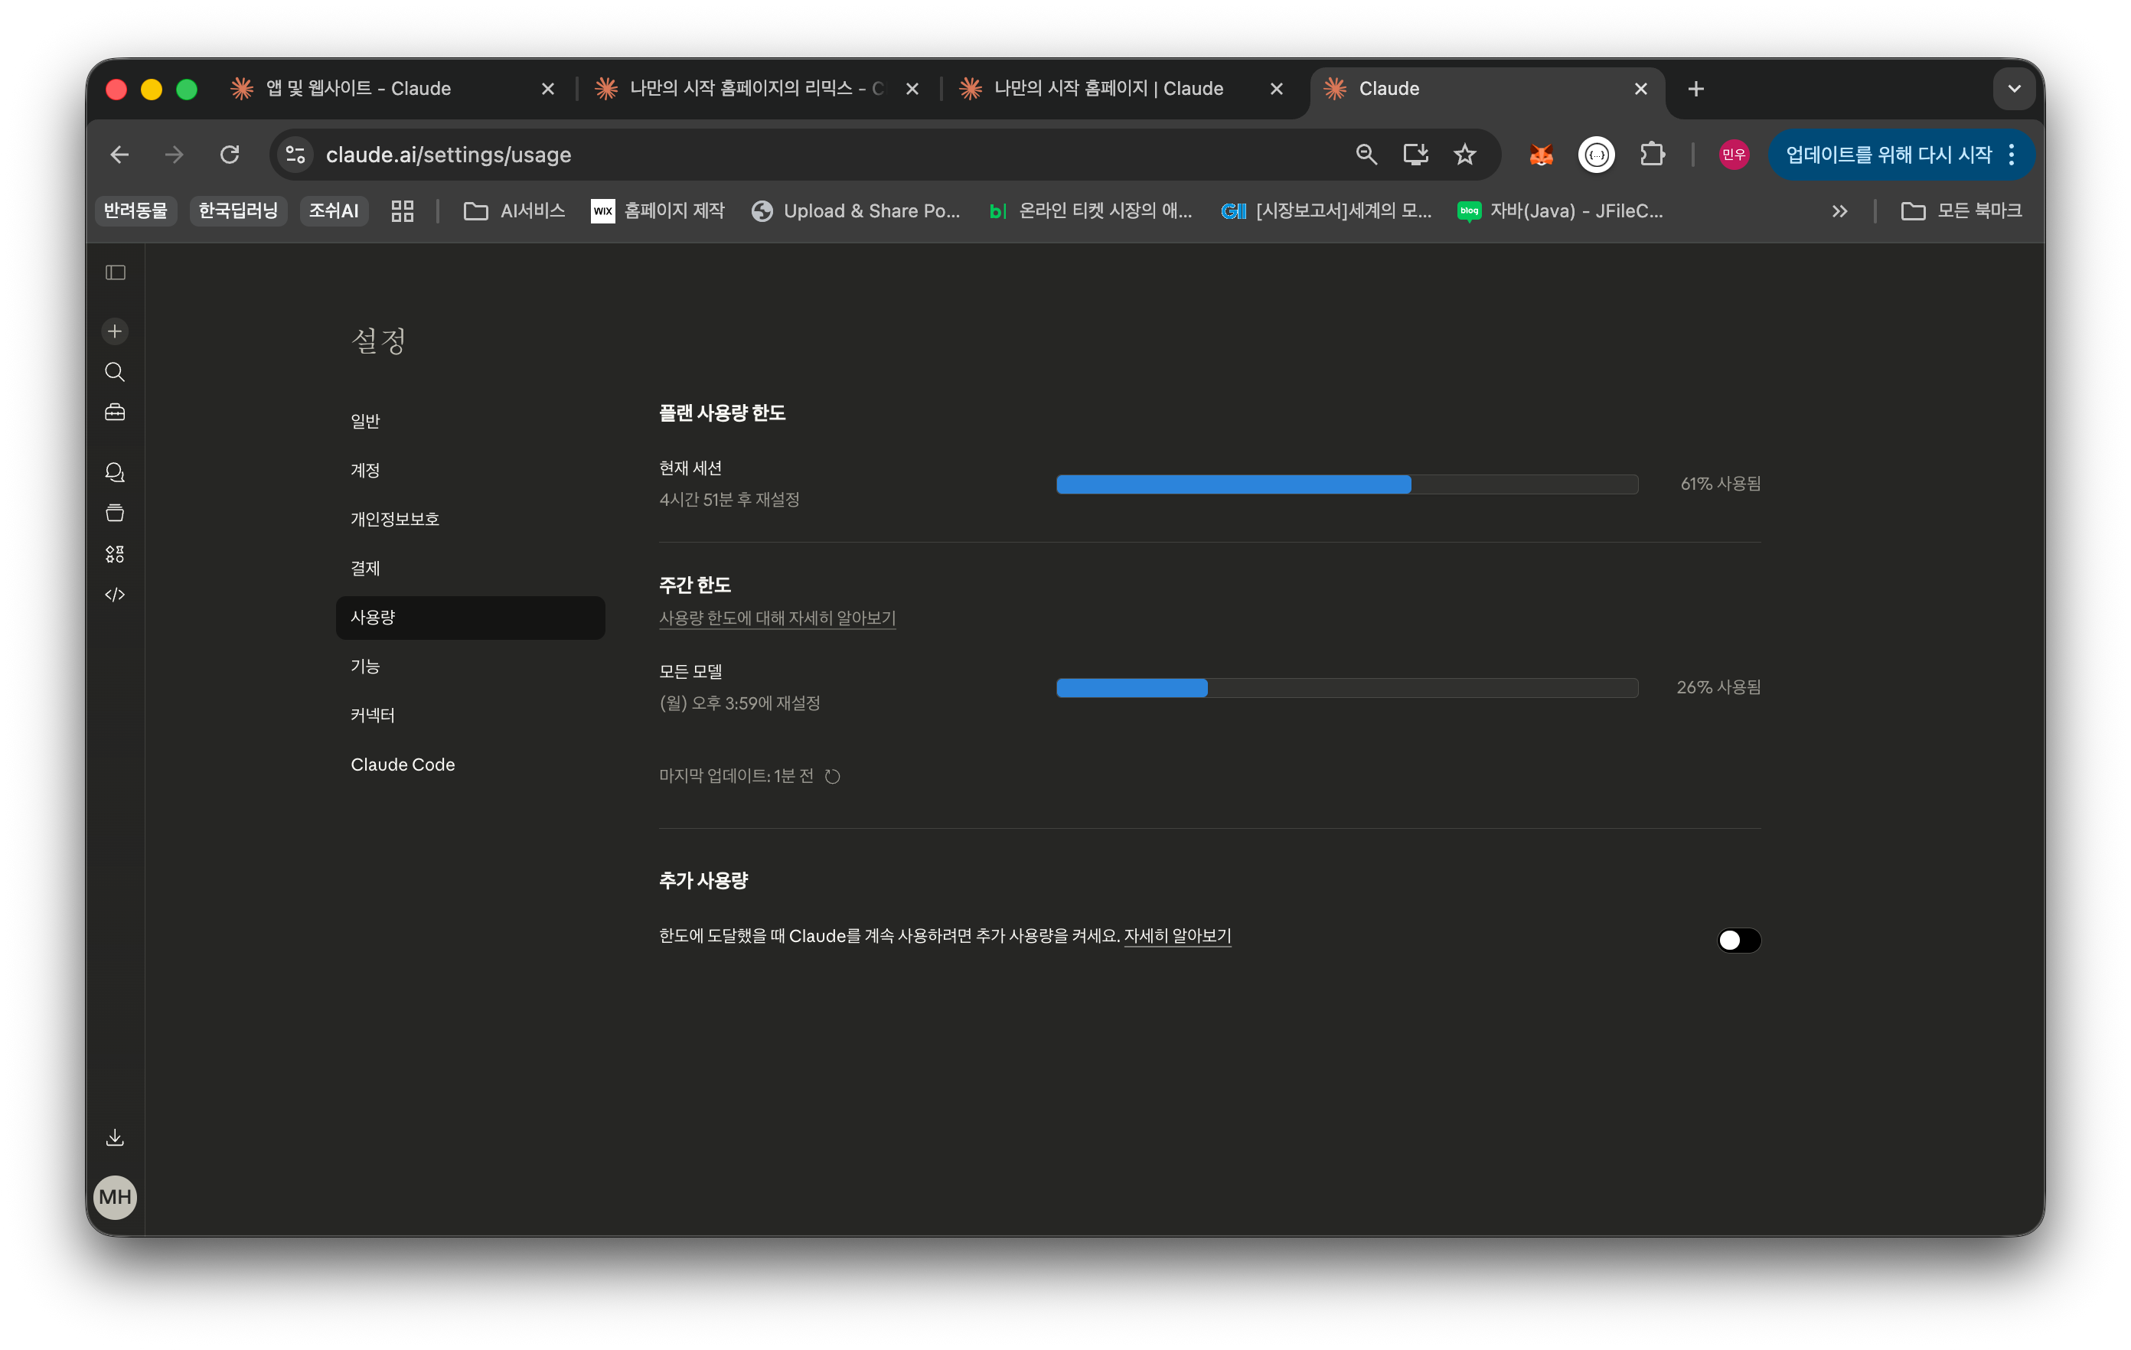
Task: Open the code brackets icon in sidebar
Action: coord(115,595)
